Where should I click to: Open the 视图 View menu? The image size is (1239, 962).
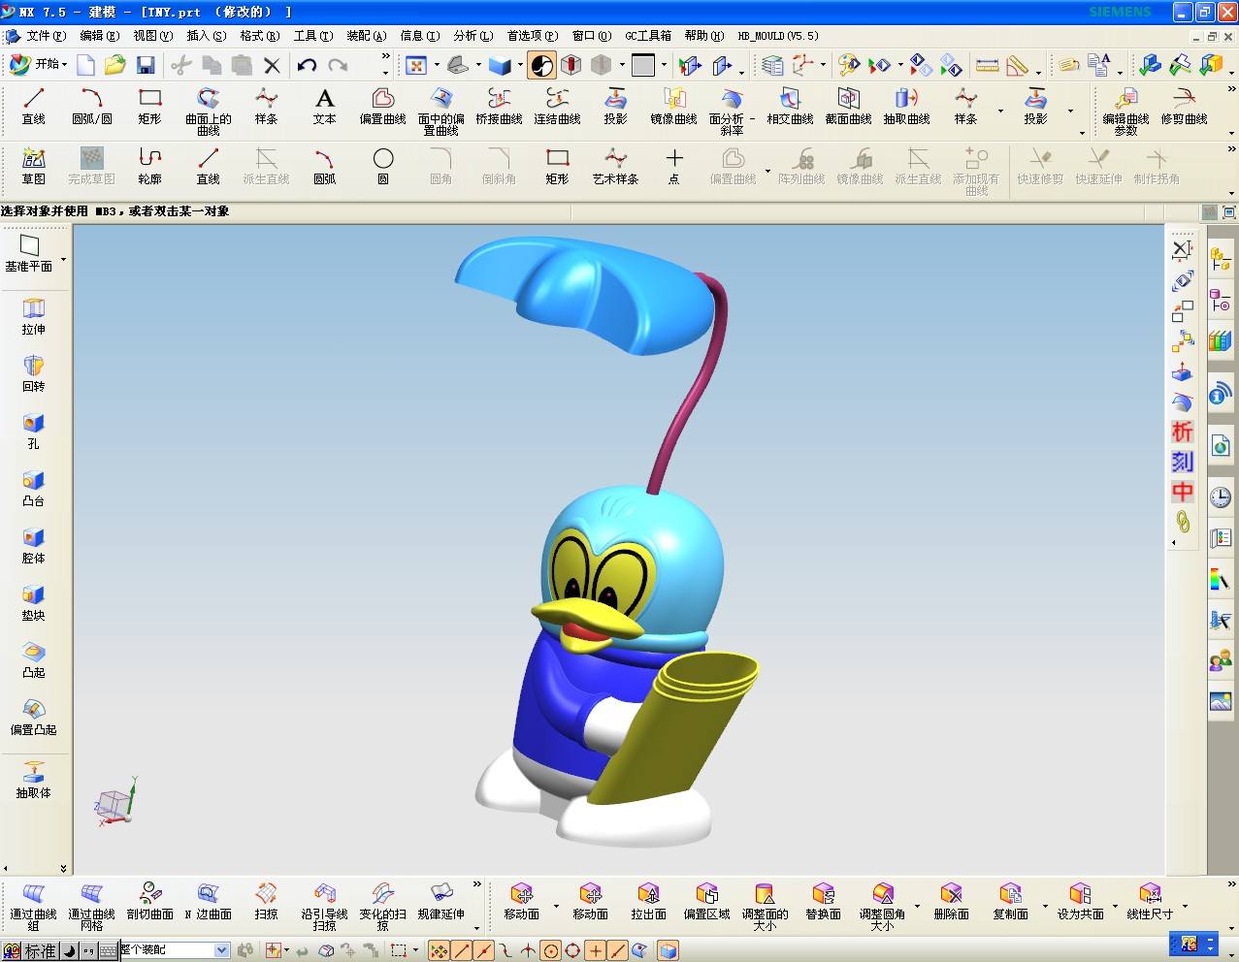pos(152,36)
